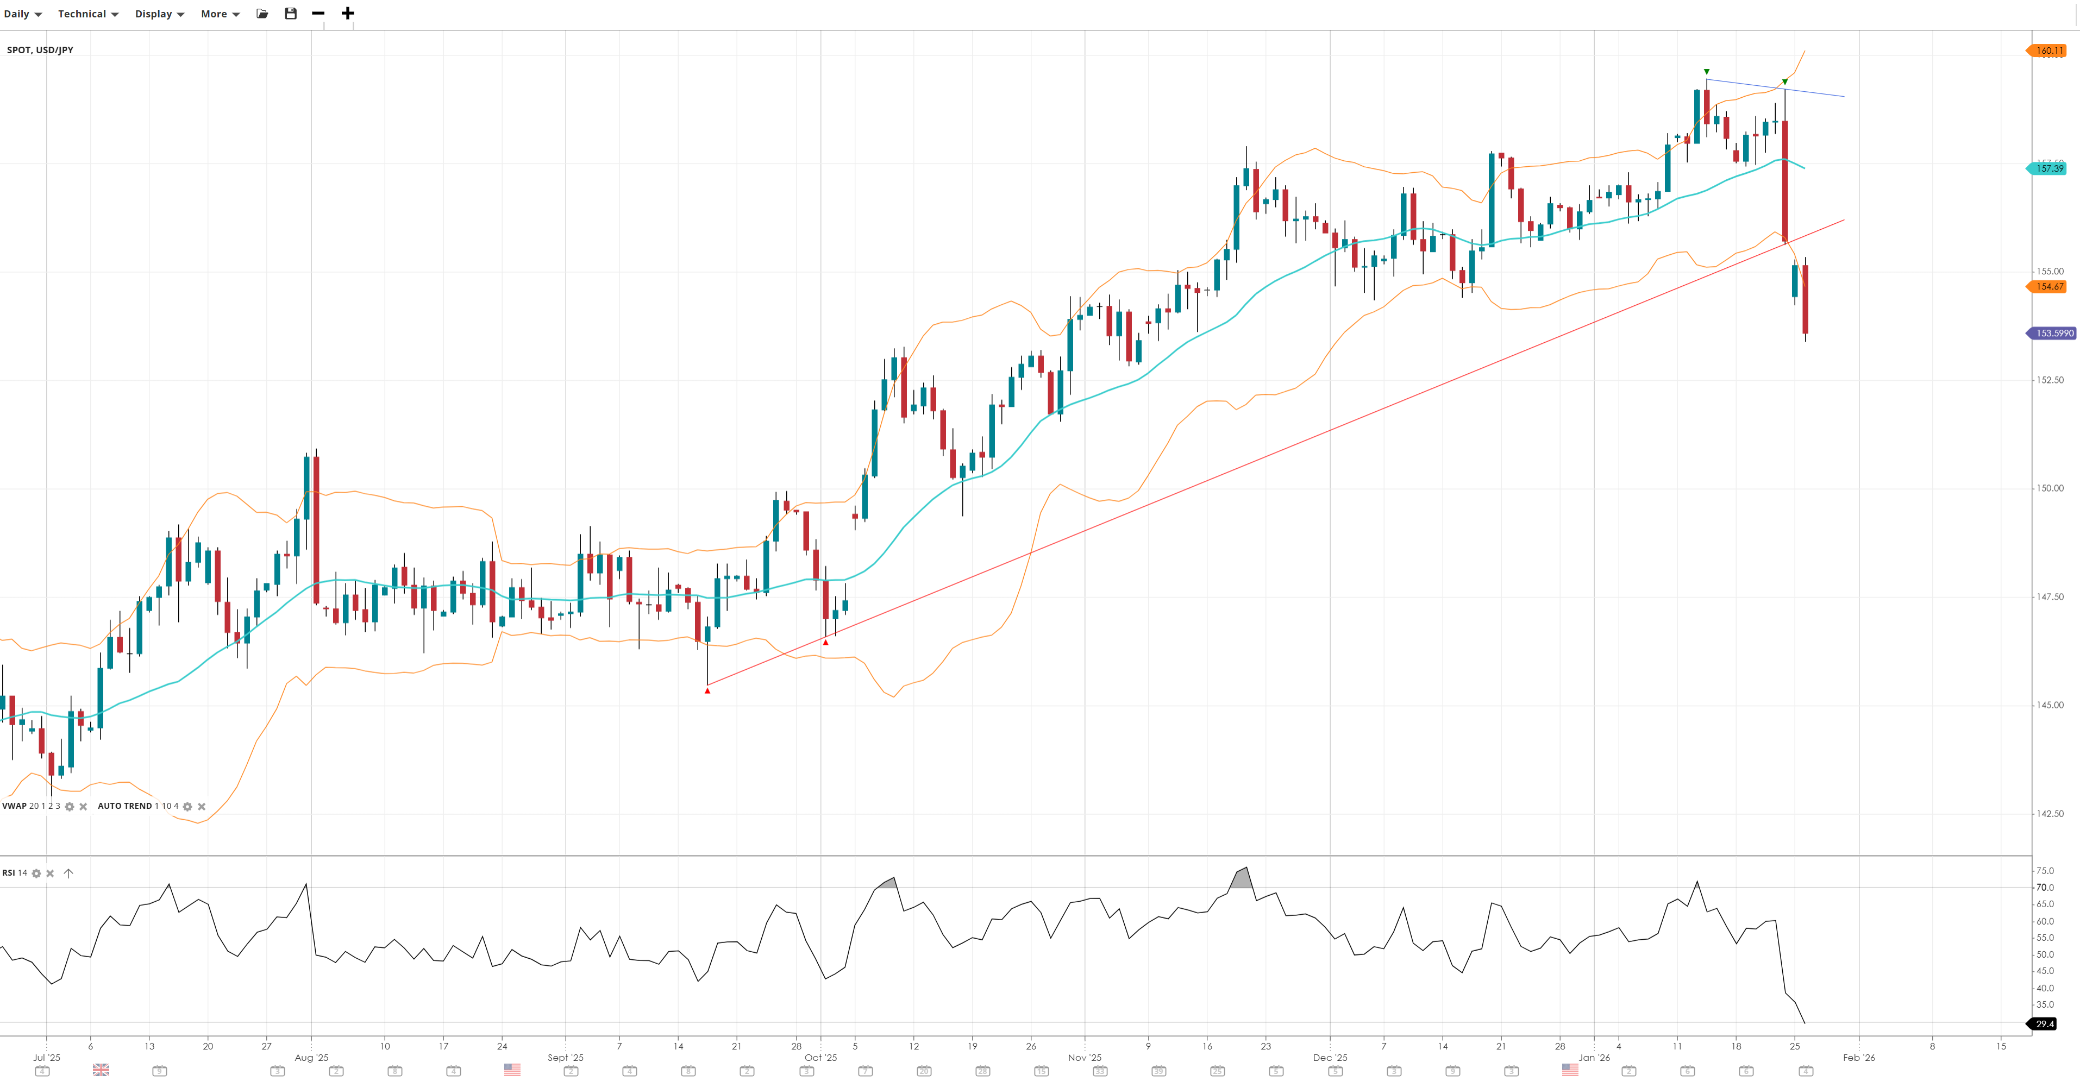Select the 153.5990 current price label
This screenshot has height=1081, width=2080.
click(2052, 334)
